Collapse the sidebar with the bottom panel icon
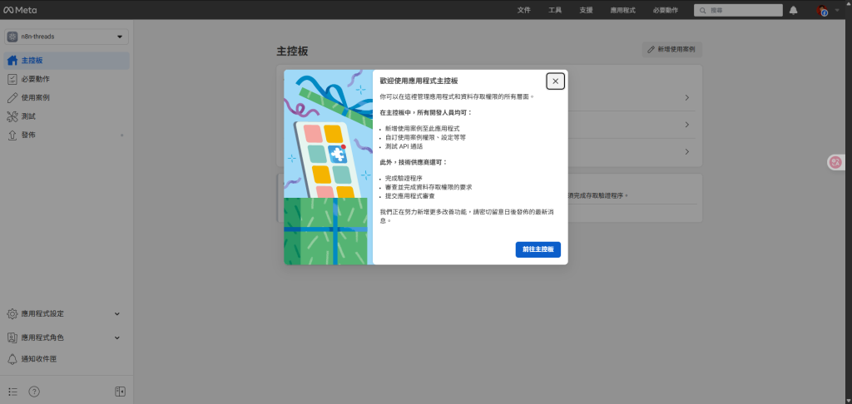This screenshot has width=852, height=404. pos(120,392)
